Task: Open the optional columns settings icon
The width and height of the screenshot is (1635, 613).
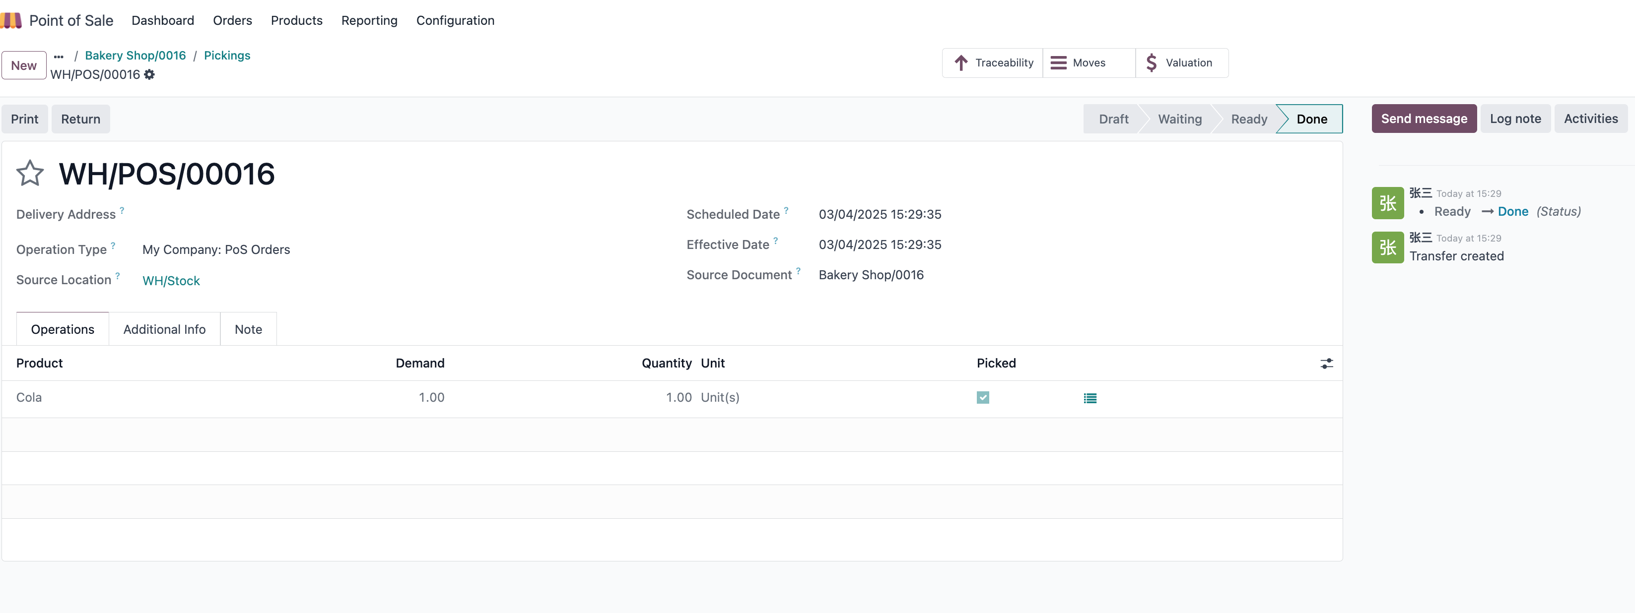Action: (1327, 363)
